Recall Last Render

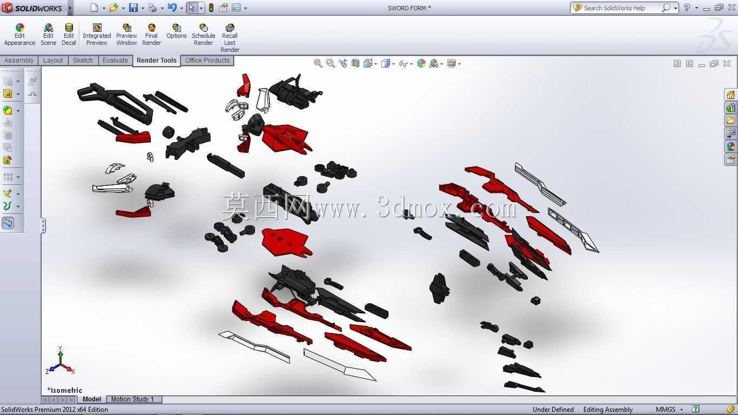tap(230, 38)
